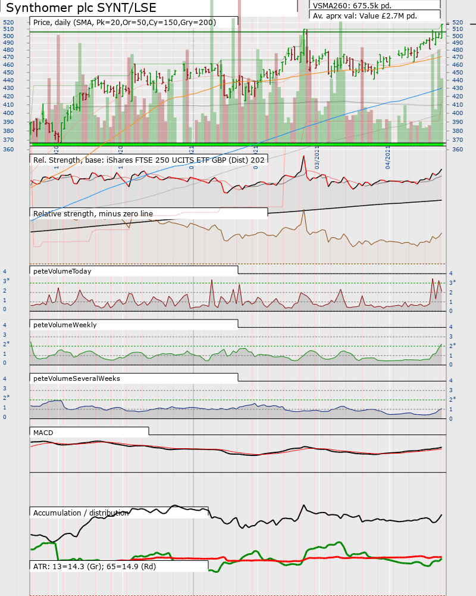
Task: Select the VSMA260: 675.5k pd. label
Action: (352, 6)
